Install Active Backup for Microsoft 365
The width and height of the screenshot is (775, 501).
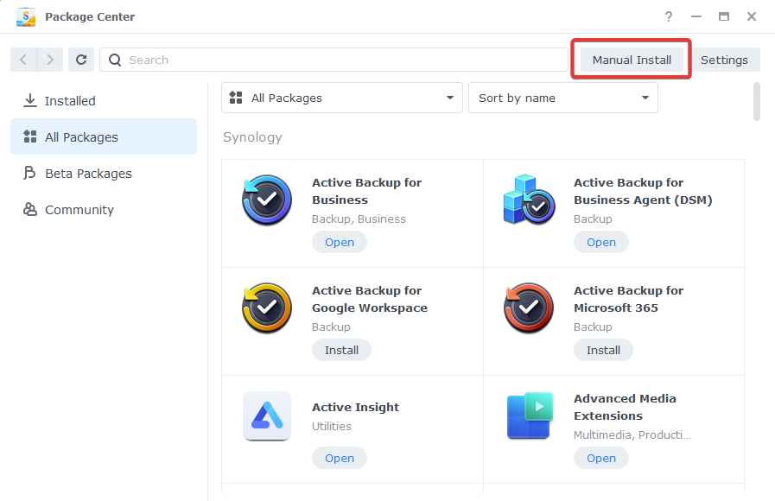[603, 351]
